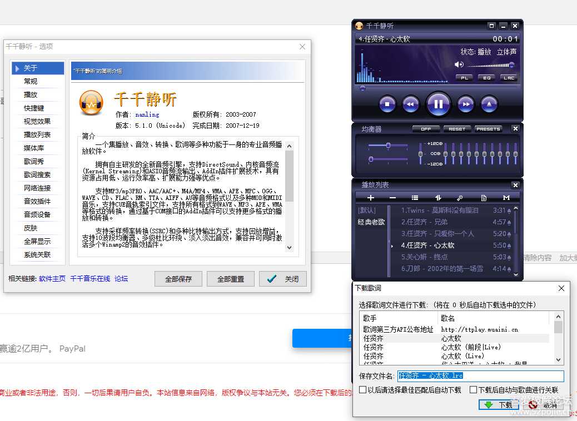This screenshot has height=421, width=577.
Task: Open the 软件主页 link
Action: 52,279
